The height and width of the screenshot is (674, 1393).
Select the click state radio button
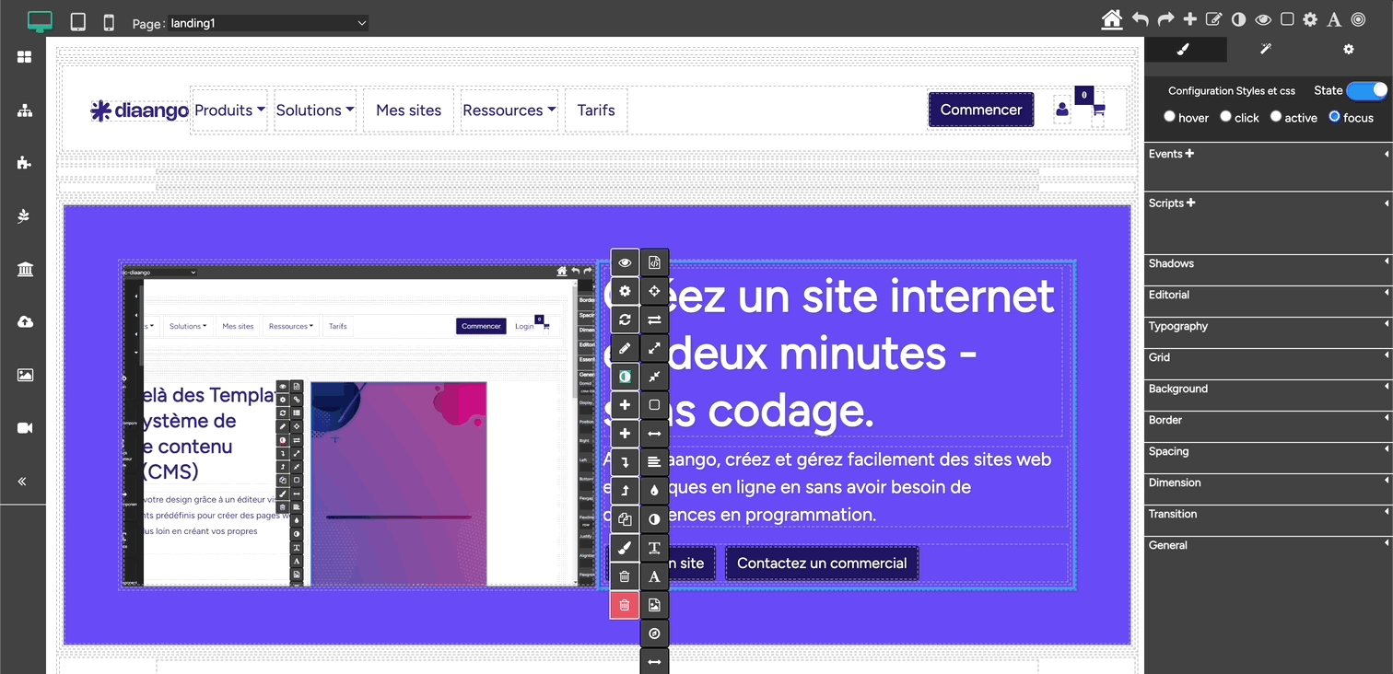[x=1225, y=117]
